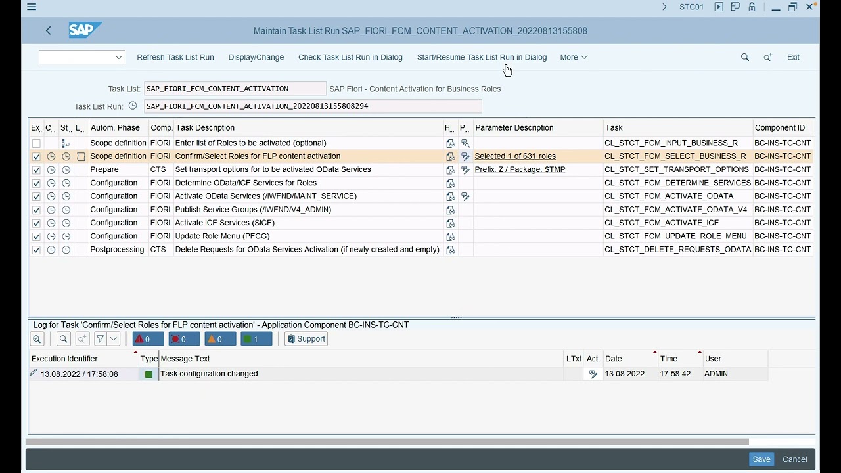Click the horizontal scrollbar at bottom
Screen dimensions: 841x473
pos(388,442)
